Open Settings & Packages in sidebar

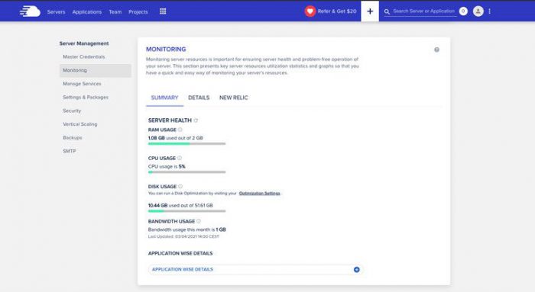tap(86, 98)
